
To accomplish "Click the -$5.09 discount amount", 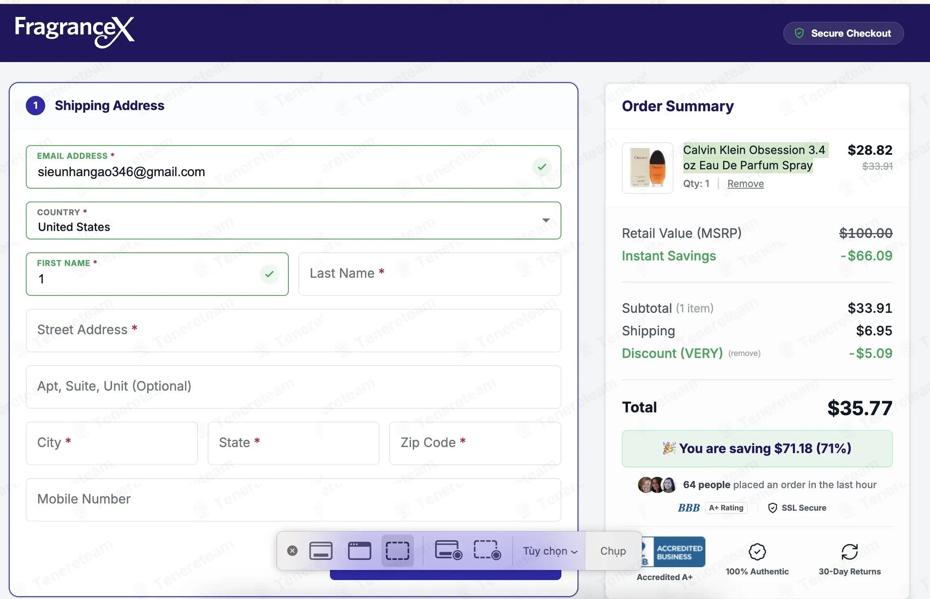I will [x=871, y=353].
